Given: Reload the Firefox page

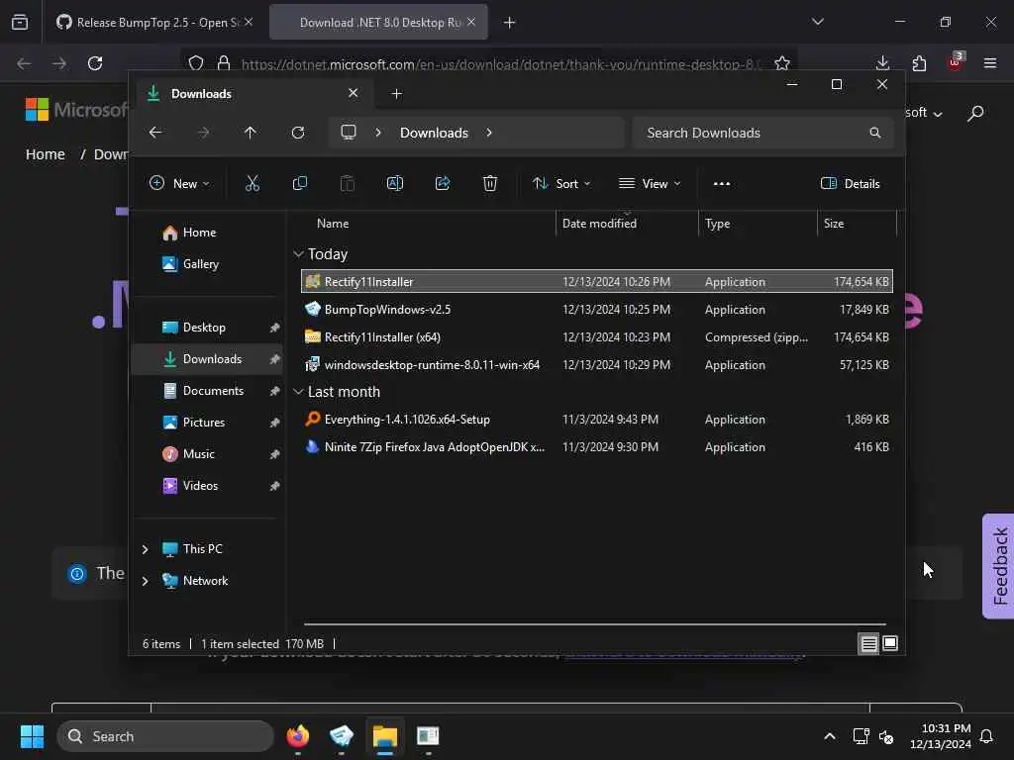Looking at the screenshot, I should [x=95, y=63].
